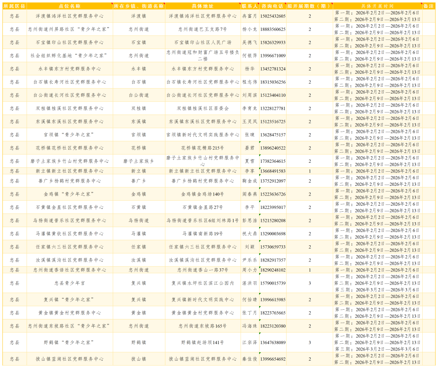438x368 pixels.
Task: Click contact name 阎春燕
Action: point(250,194)
